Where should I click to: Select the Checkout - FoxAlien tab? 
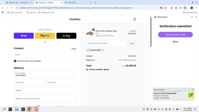(49, 2)
